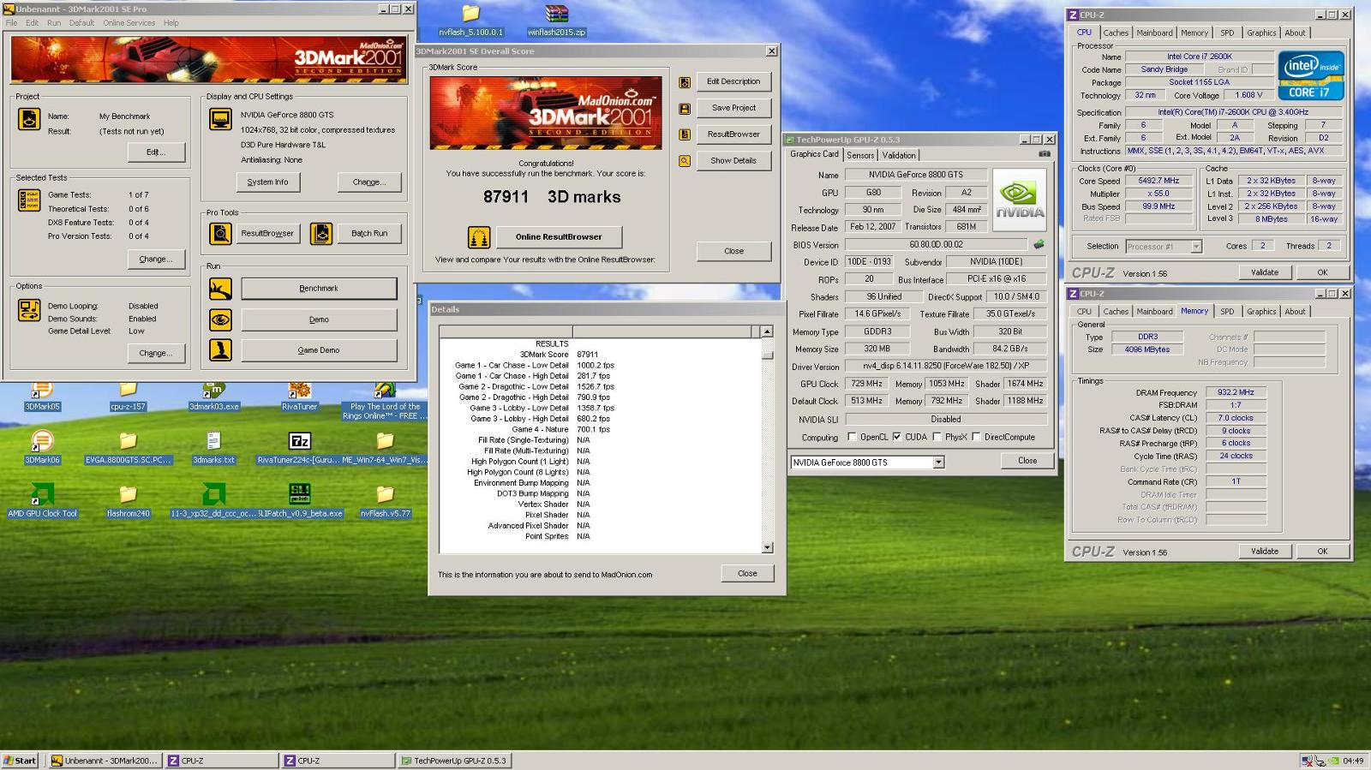Click the GPU-Z screenshot camera icon
This screenshot has width=1371, height=770.
1044,154
